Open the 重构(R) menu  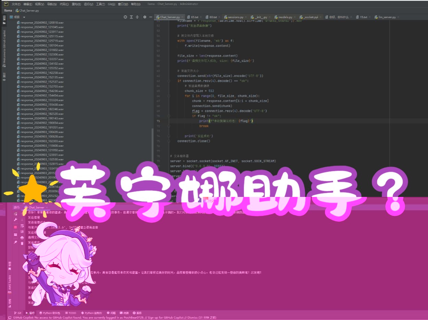pyautogui.click(x=76, y=4)
